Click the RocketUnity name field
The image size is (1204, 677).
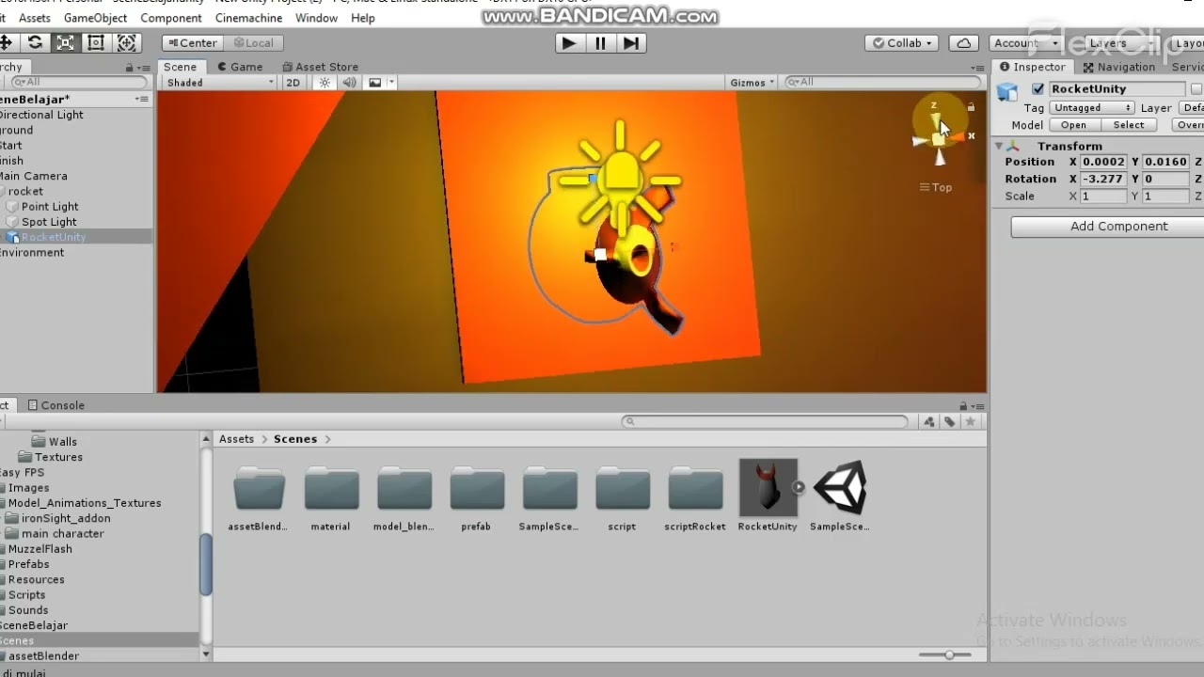pyautogui.click(x=1117, y=89)
